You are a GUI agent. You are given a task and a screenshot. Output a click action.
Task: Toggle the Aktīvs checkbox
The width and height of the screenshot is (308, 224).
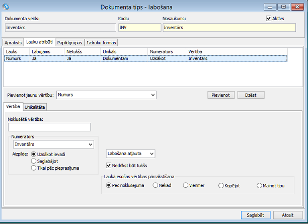[268, 19]
